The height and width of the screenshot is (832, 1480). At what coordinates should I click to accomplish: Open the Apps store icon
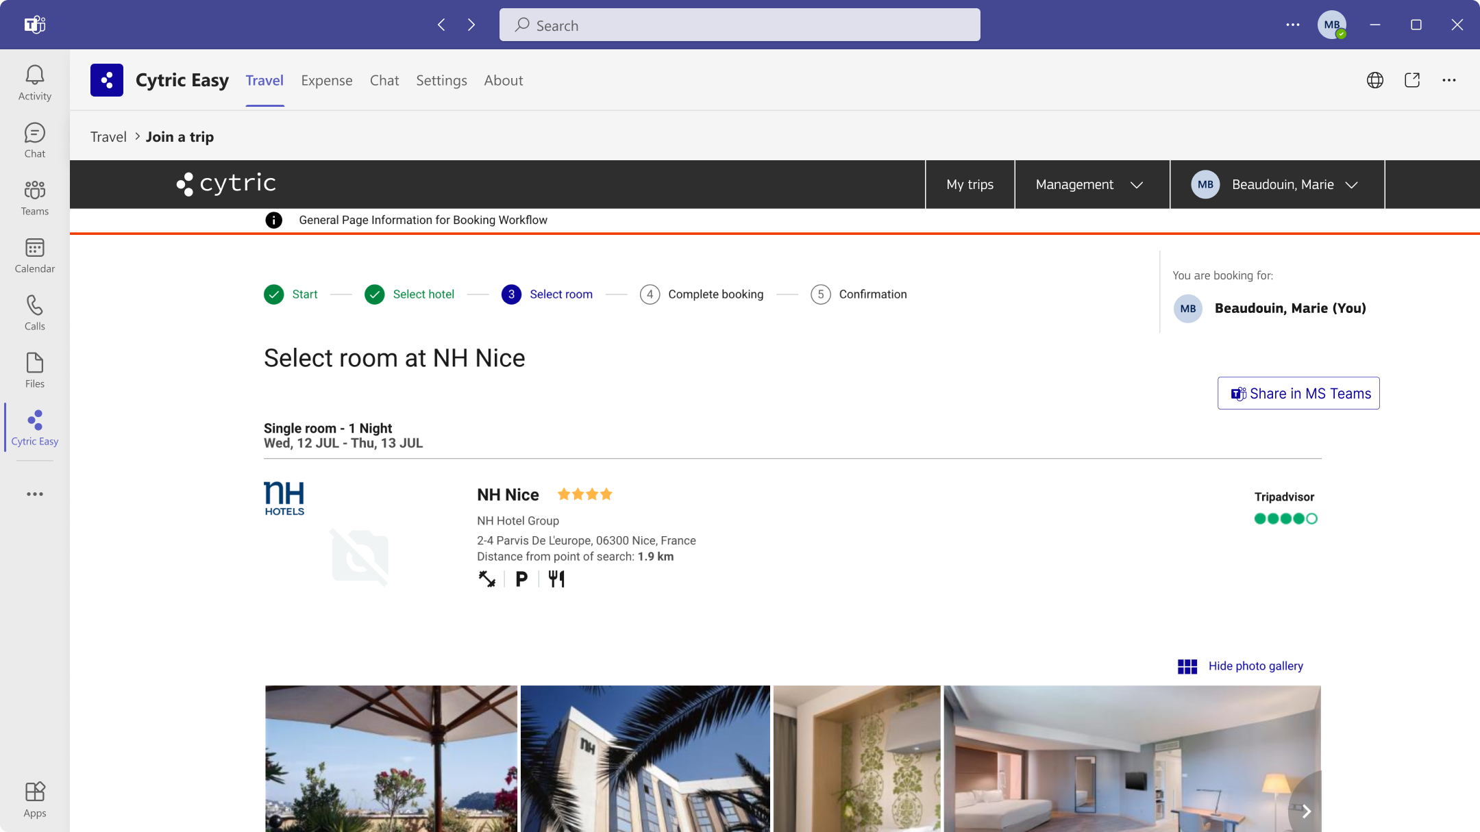34,799
